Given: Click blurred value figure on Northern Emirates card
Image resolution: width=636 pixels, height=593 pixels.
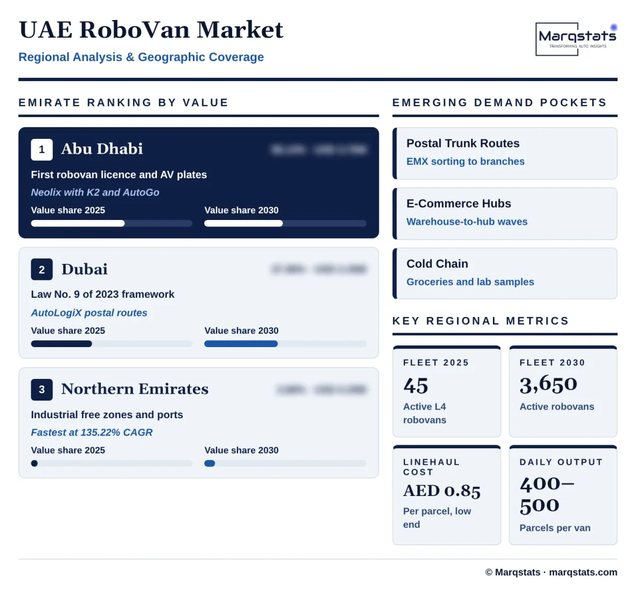Looking at the screenshot, I should point(321,390).
